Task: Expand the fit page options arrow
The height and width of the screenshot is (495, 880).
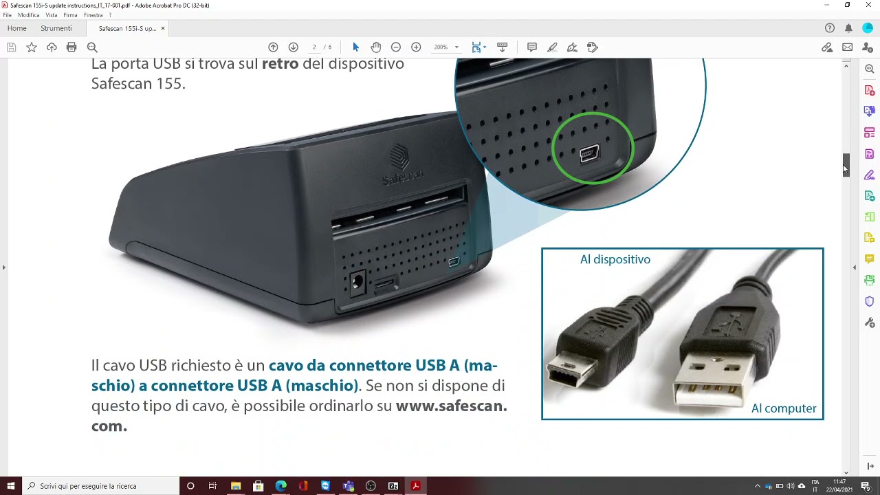Action: click(485, 47)
